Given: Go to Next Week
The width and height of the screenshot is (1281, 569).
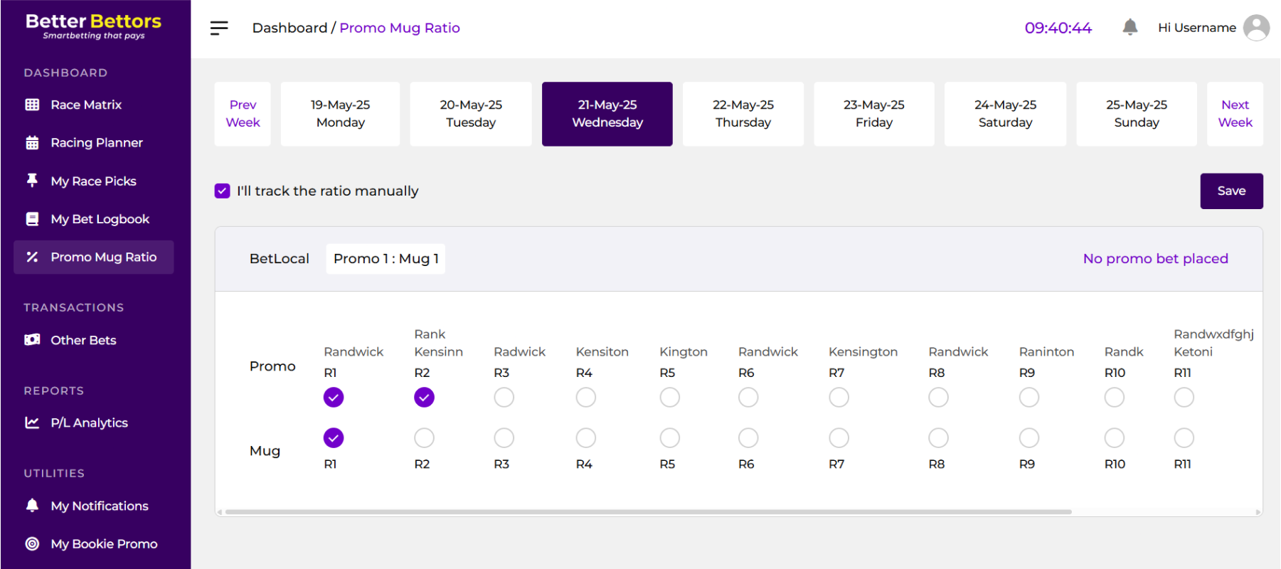Looking at the screenshot, I should click(1235, 114).
